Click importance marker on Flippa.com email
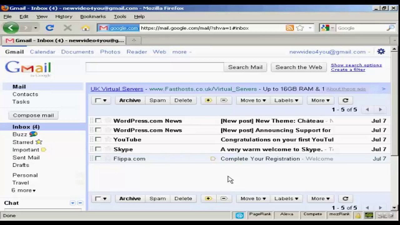The width and height of the screenshot is (400, 225). (x=213, y=159)
